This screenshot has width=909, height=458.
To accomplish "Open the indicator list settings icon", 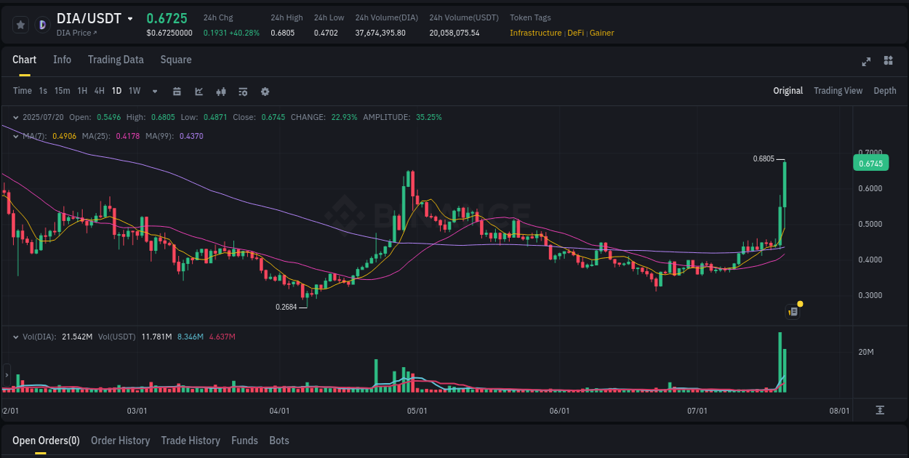I will (243, 92).
